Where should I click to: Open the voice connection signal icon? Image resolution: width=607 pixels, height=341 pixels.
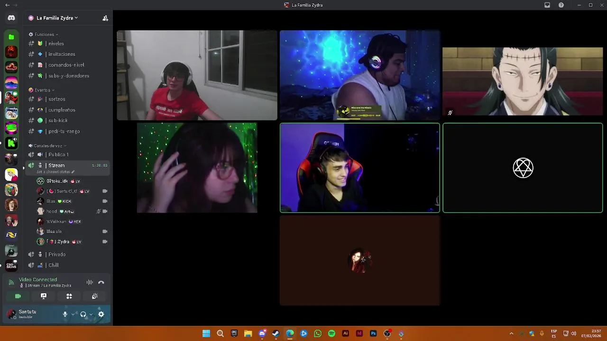coord(11,282)
